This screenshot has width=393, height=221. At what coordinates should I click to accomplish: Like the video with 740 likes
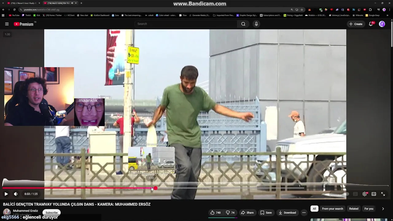click(x=216, y=213)
